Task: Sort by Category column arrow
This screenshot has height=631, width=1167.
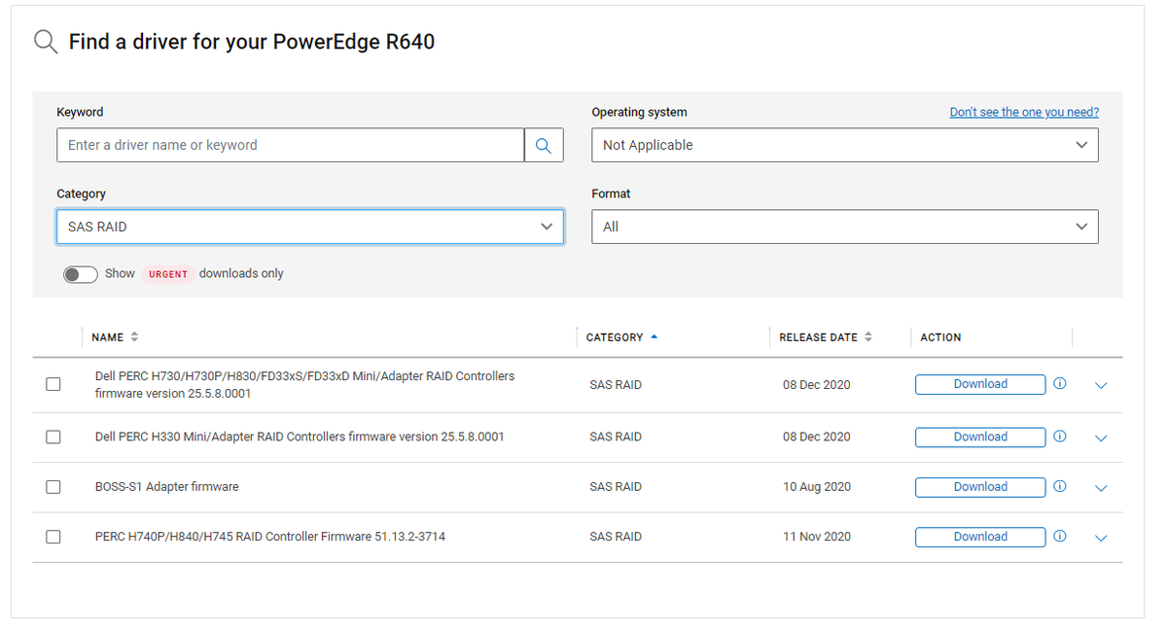Action: (654, 336)
